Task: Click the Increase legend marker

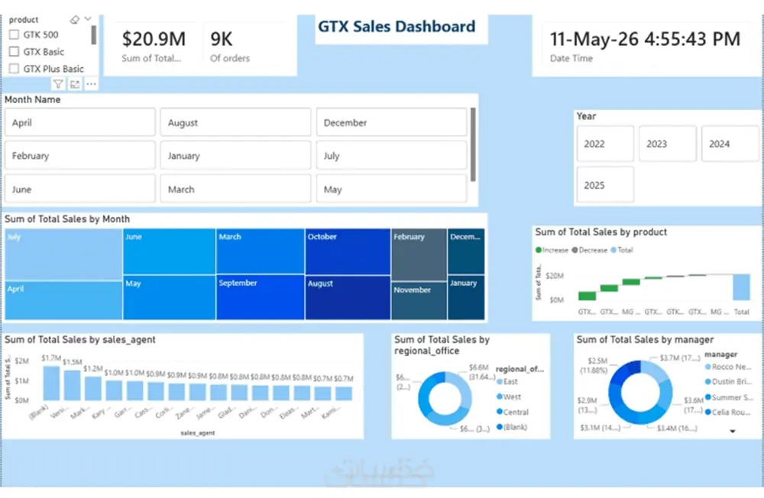Action: click(539, 250)
